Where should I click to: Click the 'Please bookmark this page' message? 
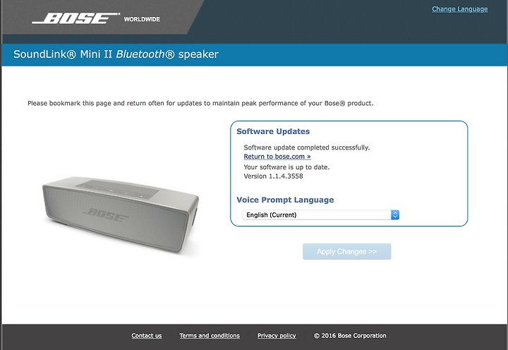[200, 104]
